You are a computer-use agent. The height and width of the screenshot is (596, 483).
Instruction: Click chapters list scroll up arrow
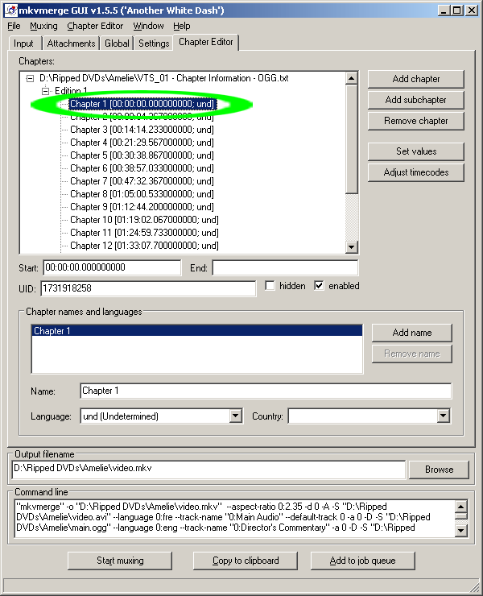tap(352, 78)
